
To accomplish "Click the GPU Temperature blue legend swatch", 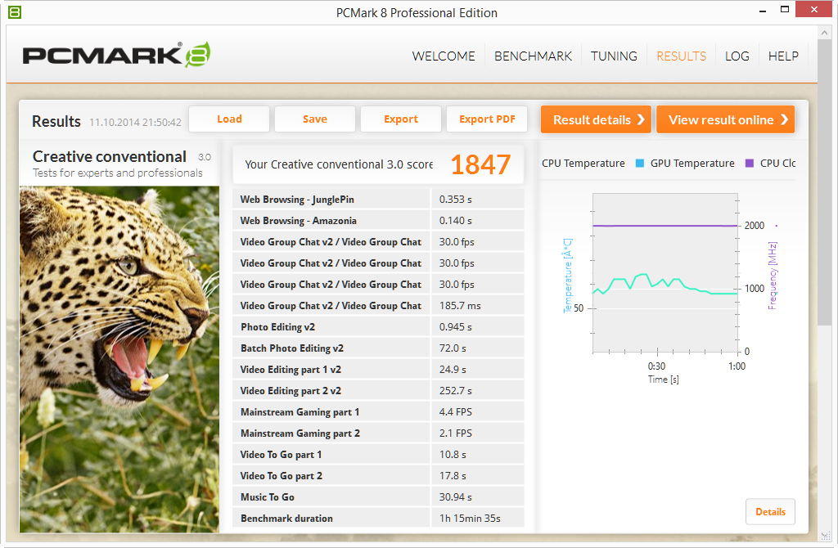I will point(639,164).
